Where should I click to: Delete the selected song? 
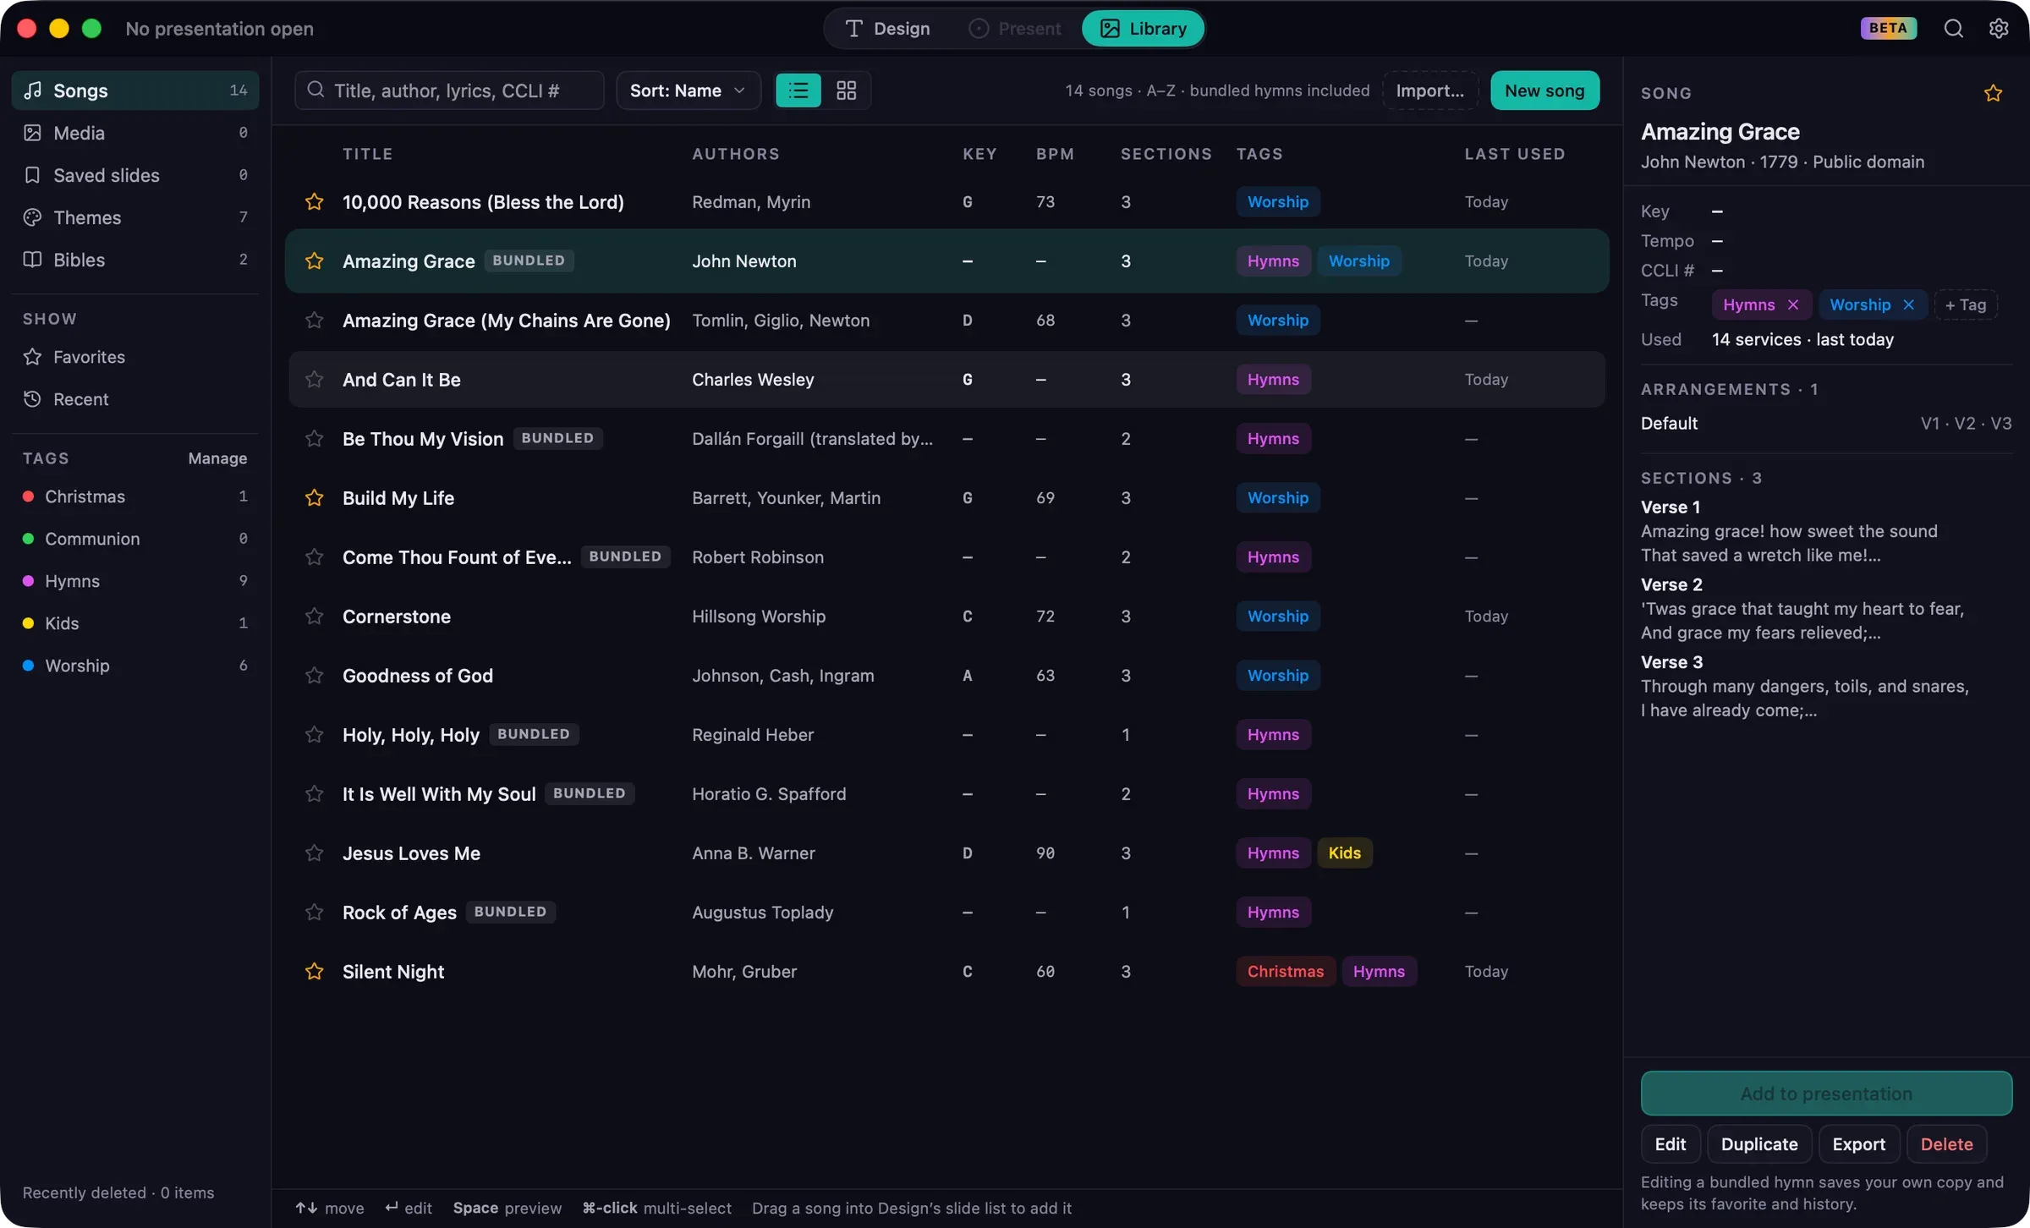click(1946, 1144)
